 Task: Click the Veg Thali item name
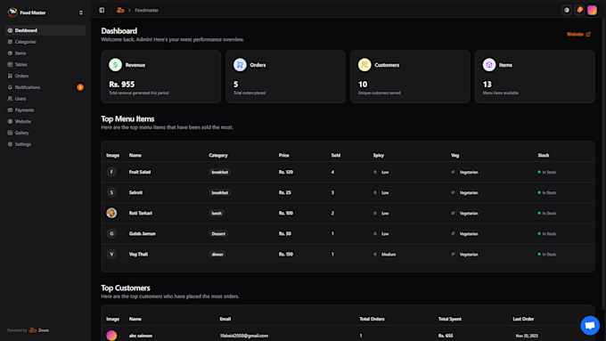138,254
